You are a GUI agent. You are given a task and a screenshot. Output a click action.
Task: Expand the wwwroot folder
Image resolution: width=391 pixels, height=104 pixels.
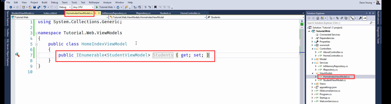(312, 45)
